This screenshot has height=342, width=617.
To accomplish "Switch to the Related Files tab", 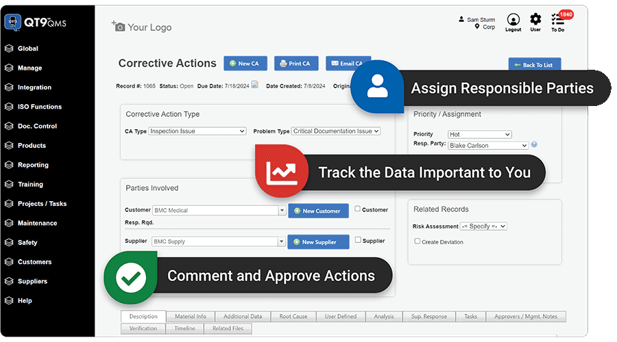I will [228, 328].
